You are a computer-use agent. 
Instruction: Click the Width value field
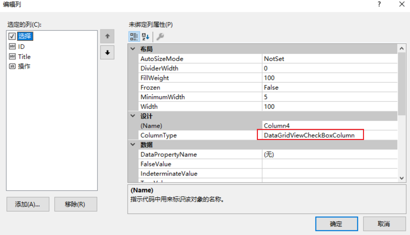pyautogui.click(x=329, y=107)
